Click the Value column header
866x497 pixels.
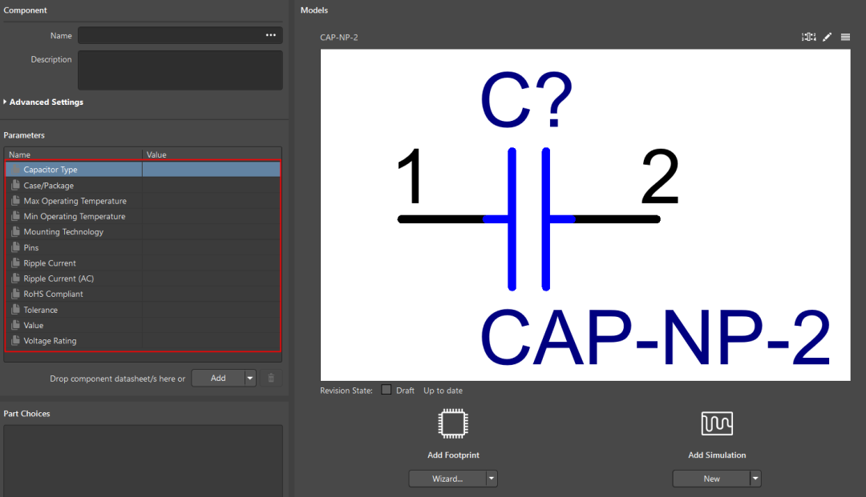click(x=212, y=154)
